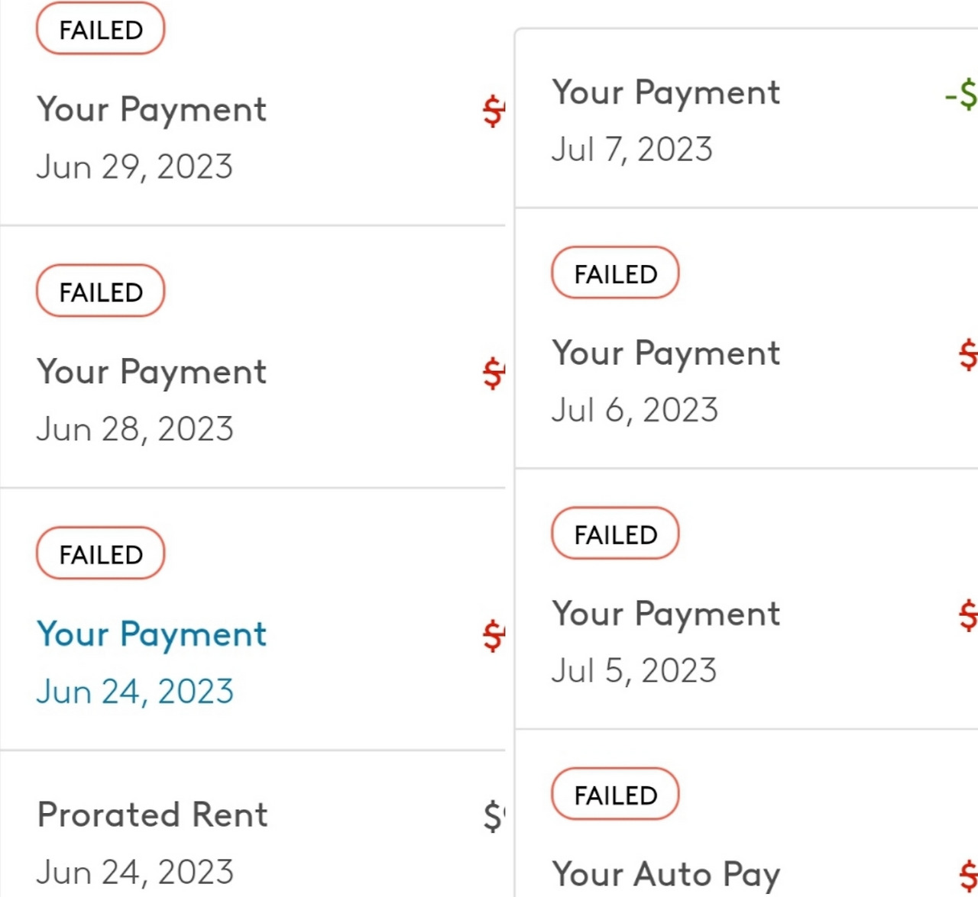Select the Jul 7, 2023 date text
978x897 pixels.
point(632,150)
